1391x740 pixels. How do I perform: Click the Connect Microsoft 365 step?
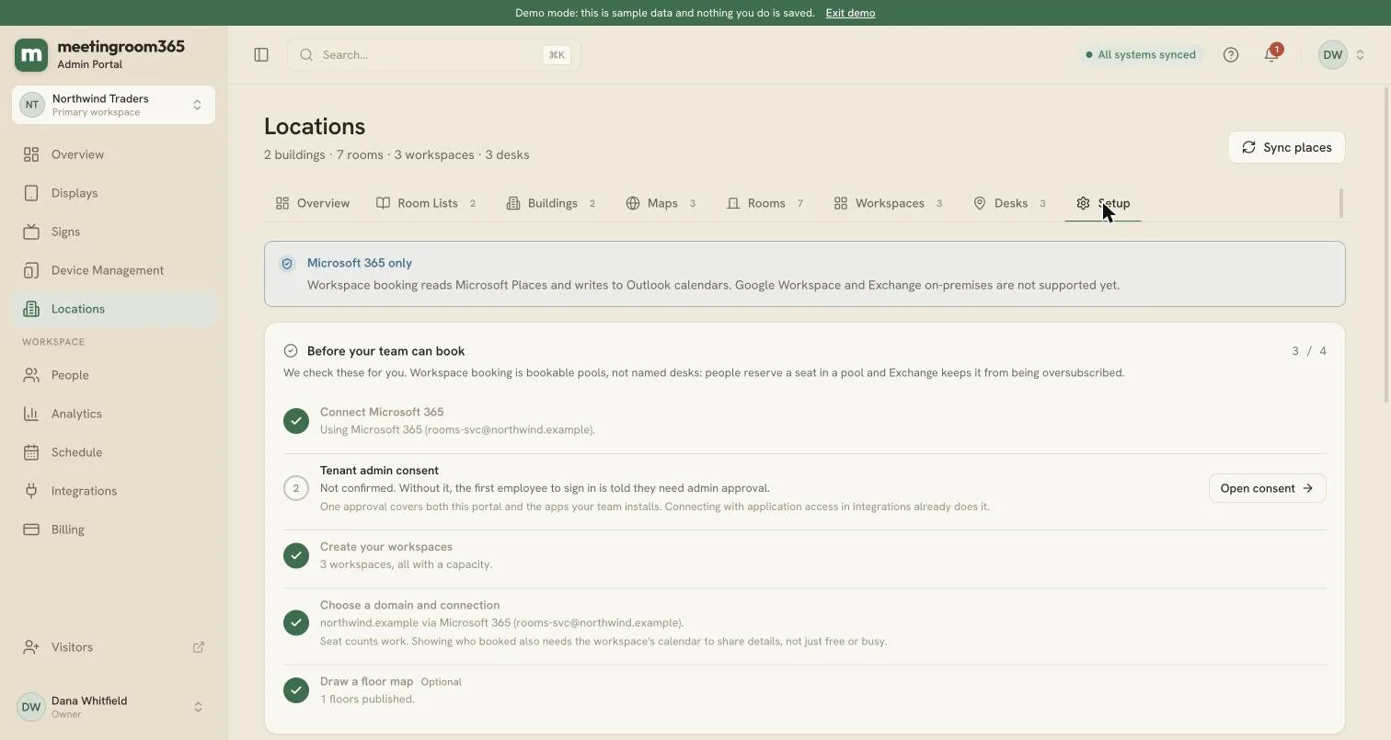805,421
